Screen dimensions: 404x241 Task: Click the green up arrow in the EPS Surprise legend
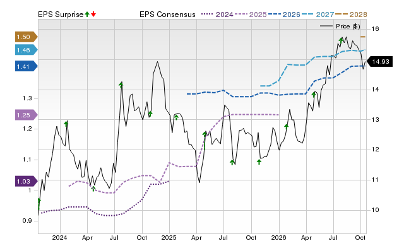[x=87, y=15]
